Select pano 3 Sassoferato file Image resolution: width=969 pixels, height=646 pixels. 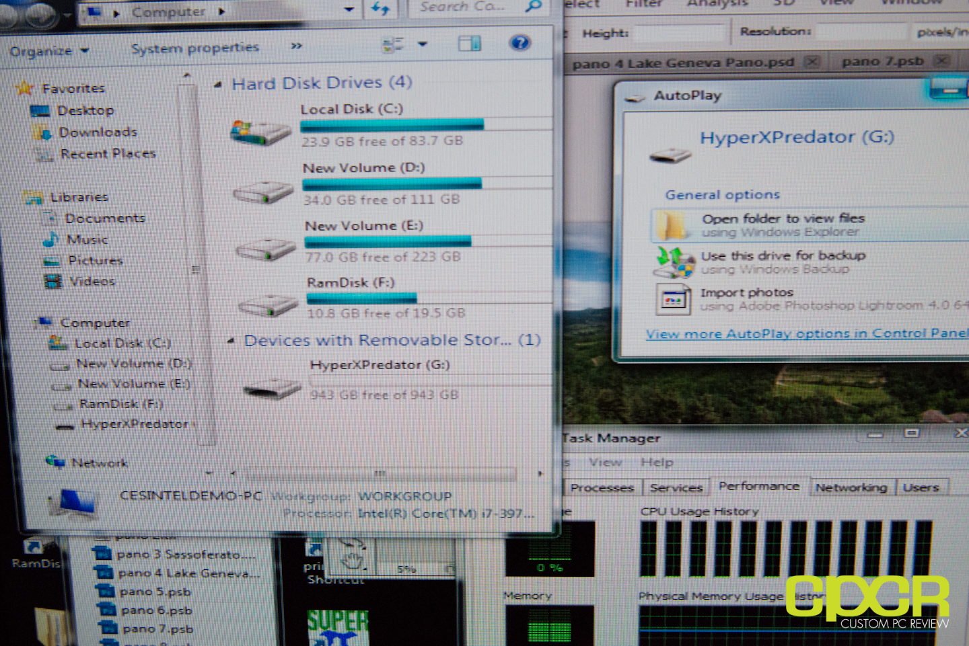pos(175,555)
